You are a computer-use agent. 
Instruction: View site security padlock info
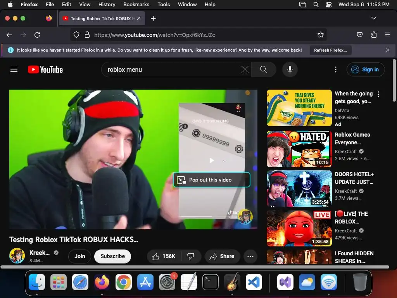[87, 35]
